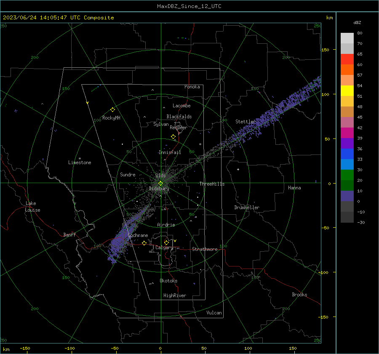Screen dimensions: 379x354
Task: Click the dBZ legend heading
Action: pyautogui.click(x=357, y=22)
